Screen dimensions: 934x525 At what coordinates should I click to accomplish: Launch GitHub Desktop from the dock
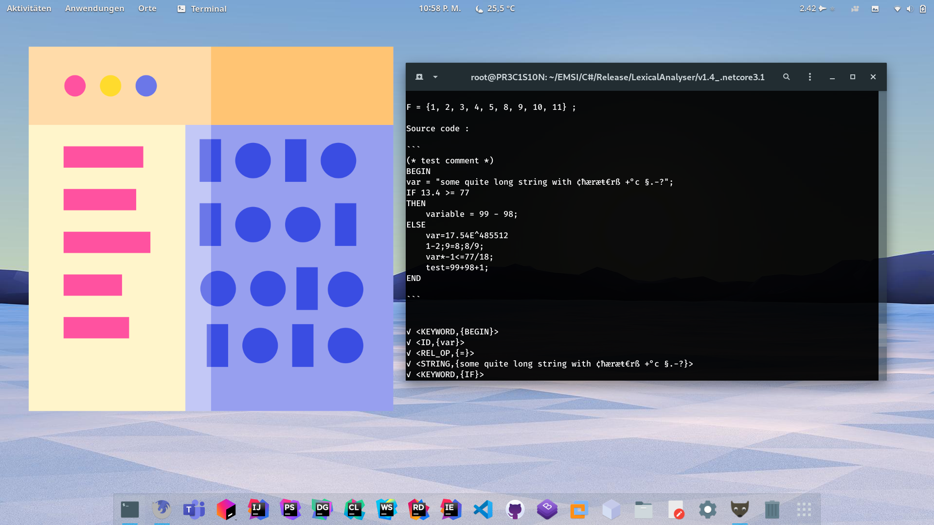[515, 509]
